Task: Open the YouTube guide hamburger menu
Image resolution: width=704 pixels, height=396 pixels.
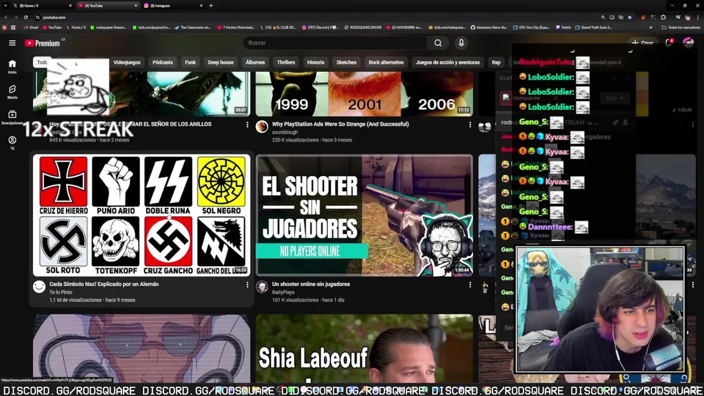Action: [12, 43]
